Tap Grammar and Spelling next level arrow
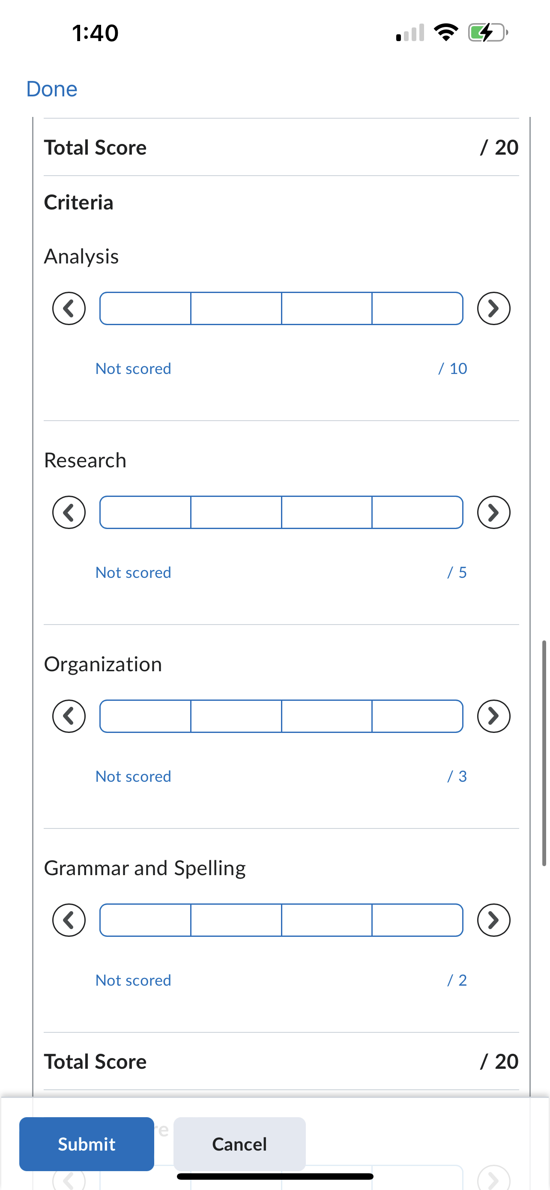Screen dimensions: 550x1190 tap(493, 920)
